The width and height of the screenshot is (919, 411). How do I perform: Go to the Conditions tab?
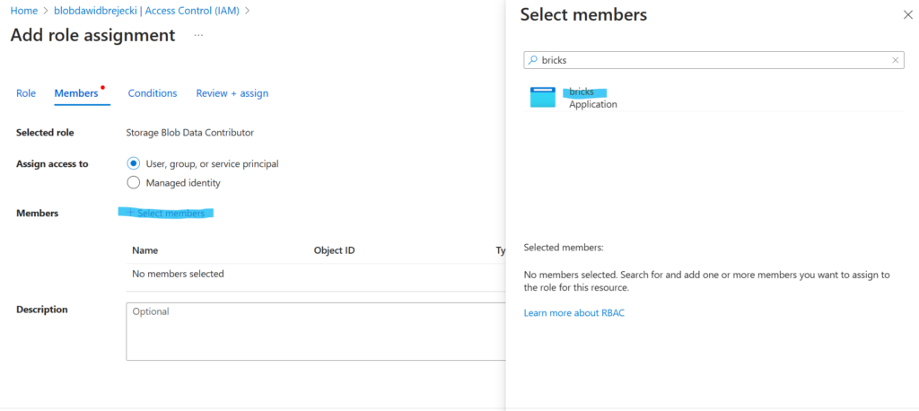(x=153, y=93)
